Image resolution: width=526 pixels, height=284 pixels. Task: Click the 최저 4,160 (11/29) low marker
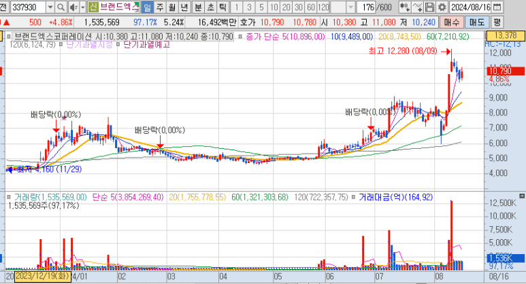[44, 169]
